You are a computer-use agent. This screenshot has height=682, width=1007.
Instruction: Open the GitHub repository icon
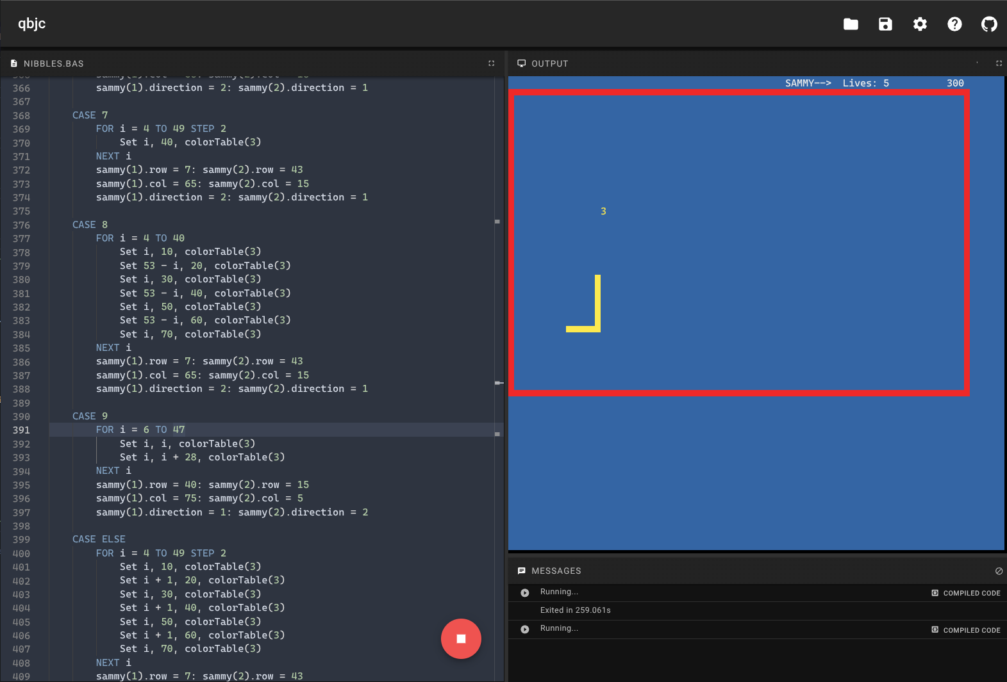tap(989, 24)
